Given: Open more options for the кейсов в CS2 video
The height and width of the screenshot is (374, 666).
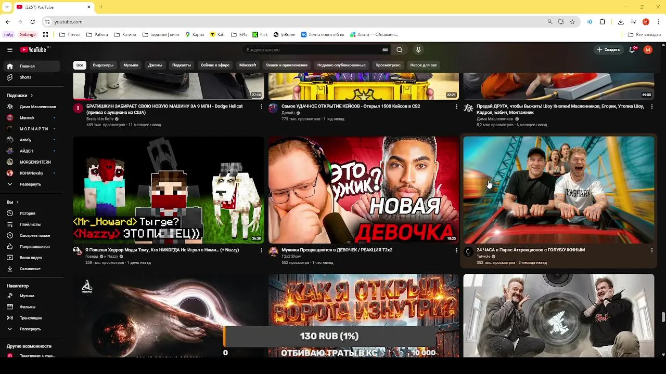Looking at the screenshot, I should tap(456, 106).
